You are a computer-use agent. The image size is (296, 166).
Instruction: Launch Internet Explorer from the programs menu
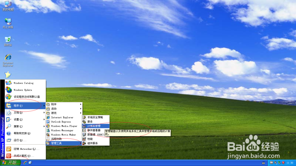click(x=64, y=117)
